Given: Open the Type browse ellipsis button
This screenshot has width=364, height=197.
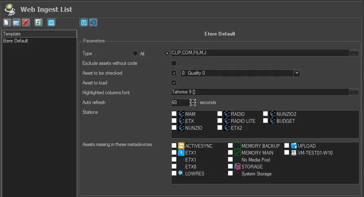Looking at the screenshot, I should pyautogui.click(x=354, y=53).
